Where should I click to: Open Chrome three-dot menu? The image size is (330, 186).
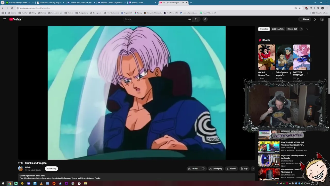coord(327,8)
